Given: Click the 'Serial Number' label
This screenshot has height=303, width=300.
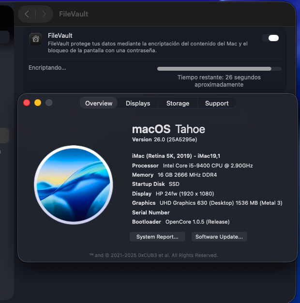Looking at the screenshot, I should (x=151, y=212).
